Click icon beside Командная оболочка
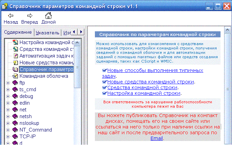The width and height of the screenshot is (232, 145). 15,76
